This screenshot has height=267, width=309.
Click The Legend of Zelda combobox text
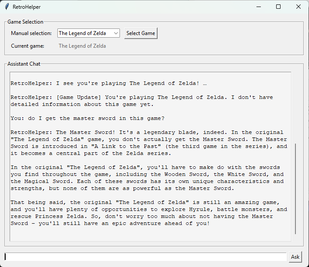(x=82, y=33)
